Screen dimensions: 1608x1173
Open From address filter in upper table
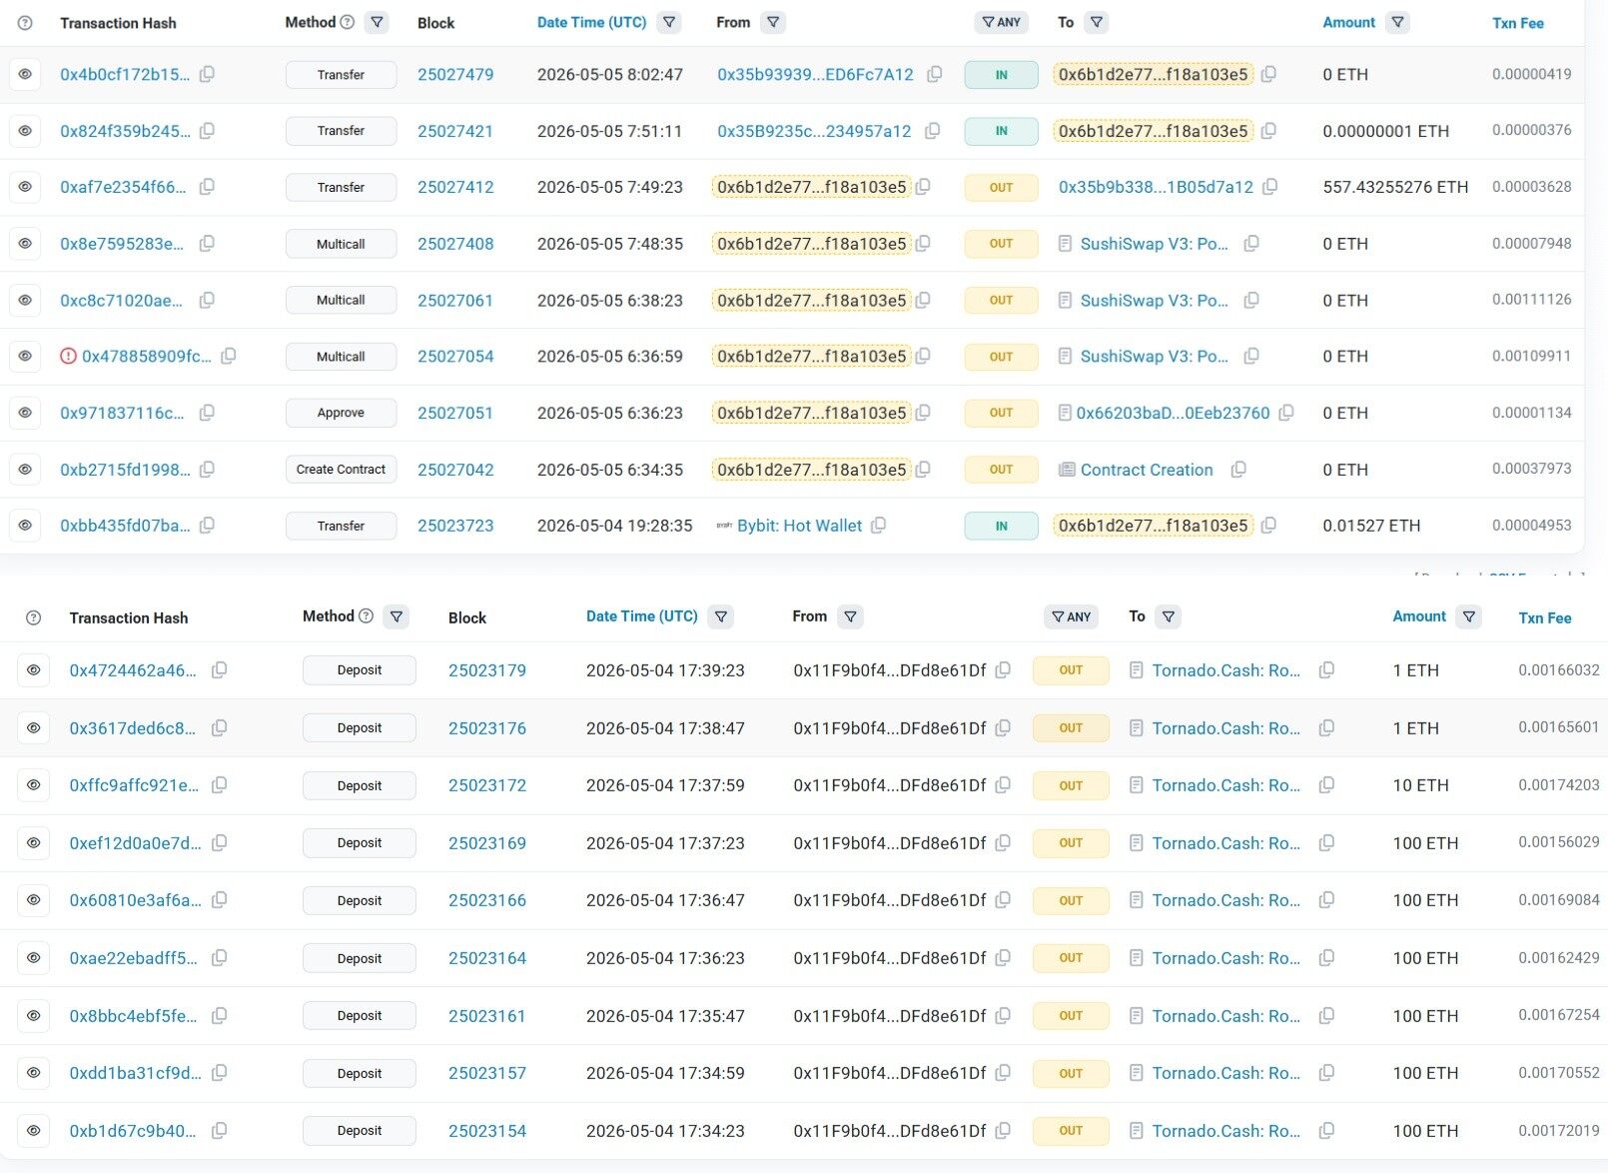click(x=773, y=22)
